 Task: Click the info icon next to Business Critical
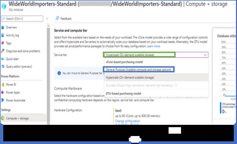point(175,85)
